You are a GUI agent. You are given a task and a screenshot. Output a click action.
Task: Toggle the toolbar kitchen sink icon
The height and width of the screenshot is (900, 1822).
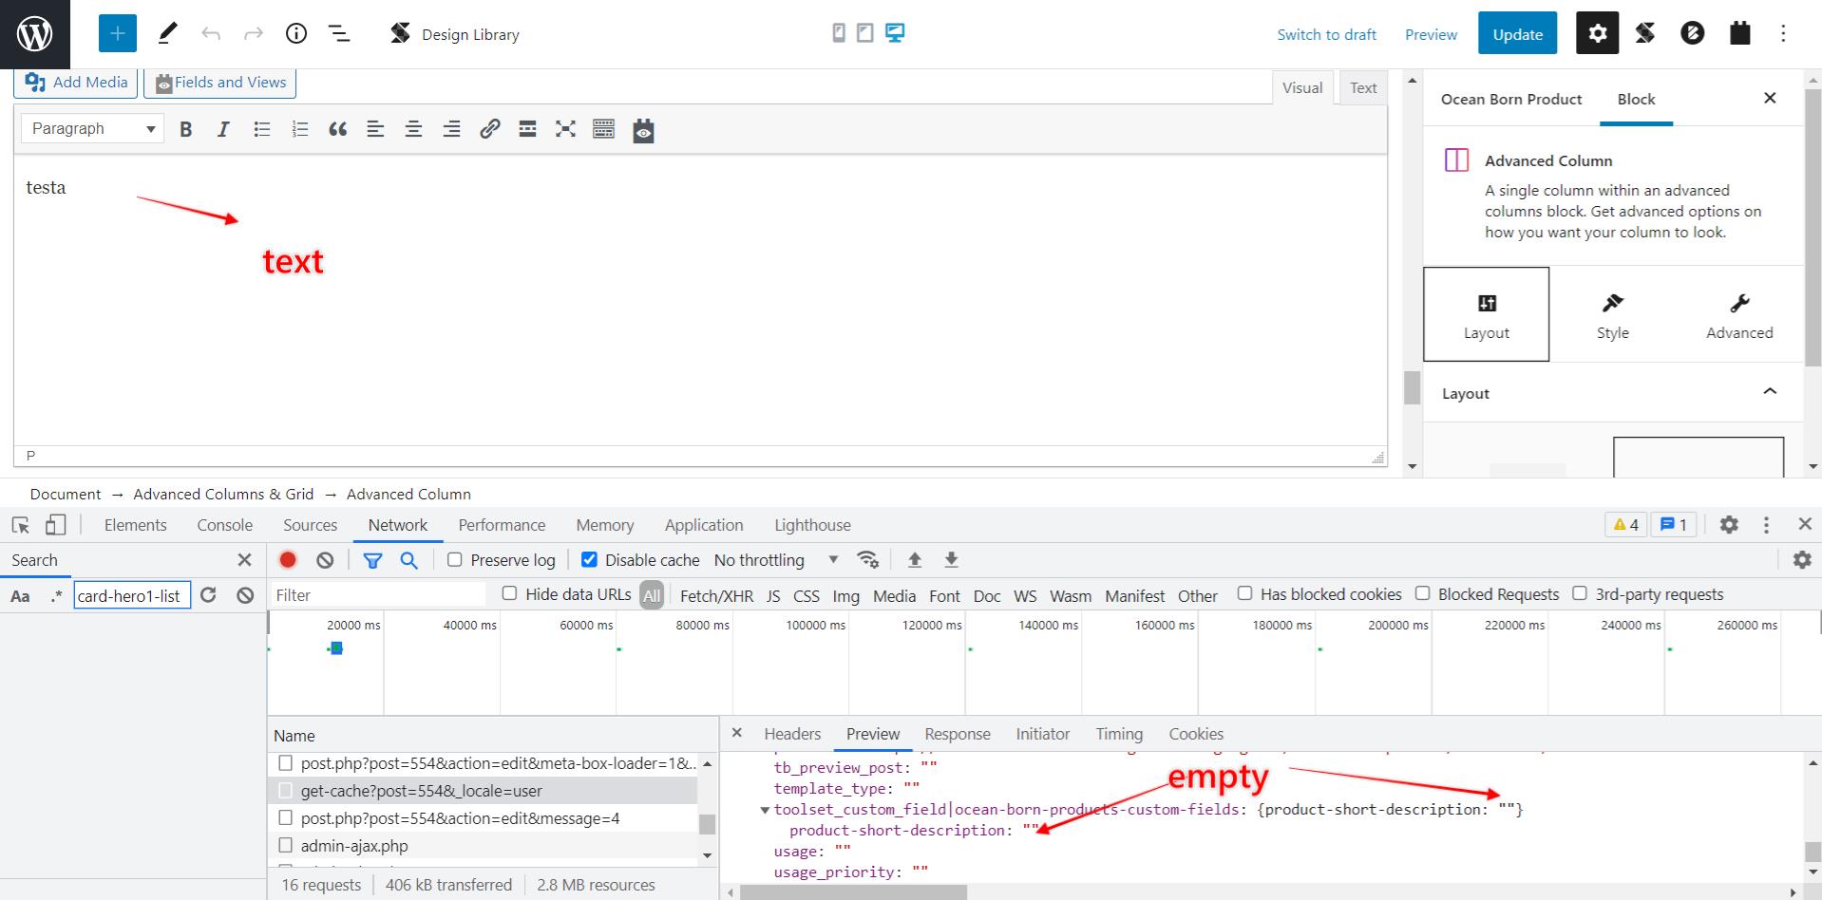(604, 129)
